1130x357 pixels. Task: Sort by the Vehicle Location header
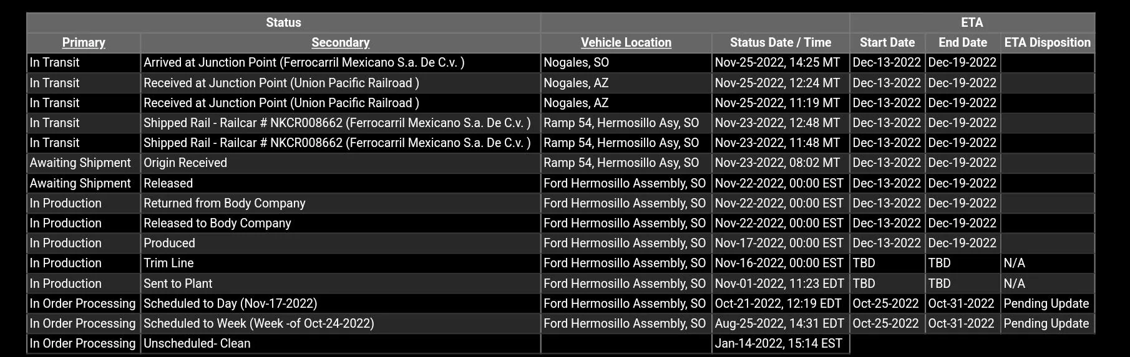(x=626, y=42)
